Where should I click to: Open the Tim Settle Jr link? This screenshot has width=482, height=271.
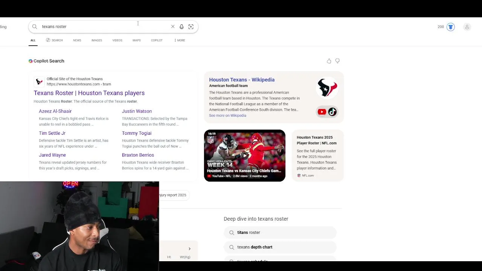[52, 133]
